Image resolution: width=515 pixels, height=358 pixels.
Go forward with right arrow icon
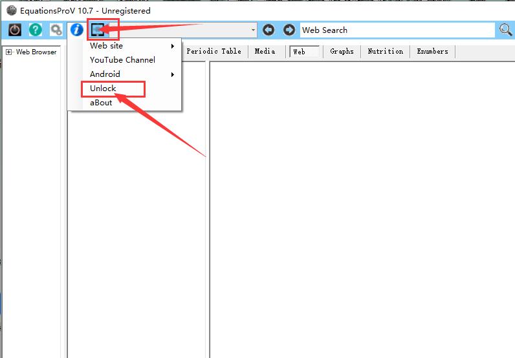click(x=289, y=30)
